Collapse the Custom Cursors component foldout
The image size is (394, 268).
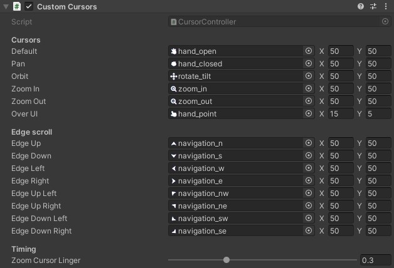pos(6,6)
